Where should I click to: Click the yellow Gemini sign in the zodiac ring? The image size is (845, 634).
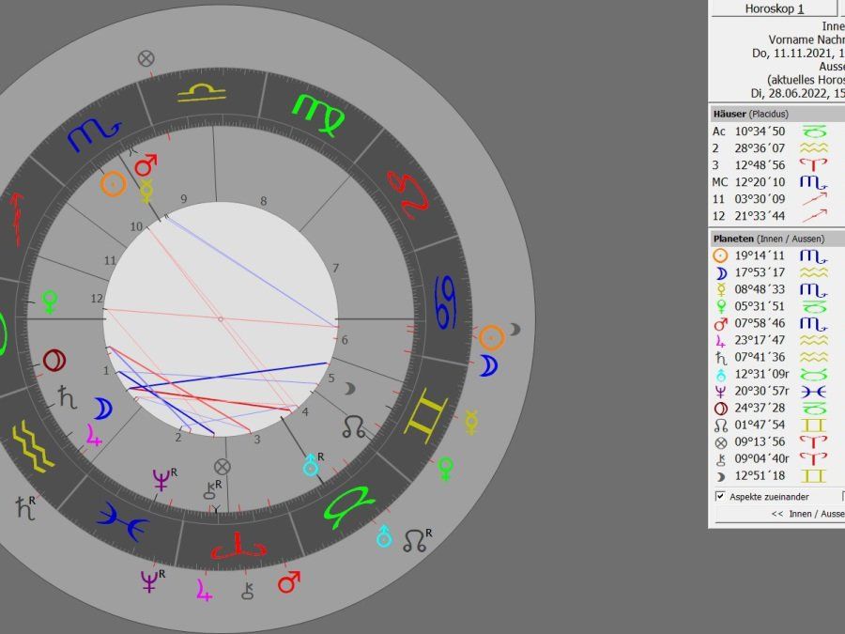[425, 415]
